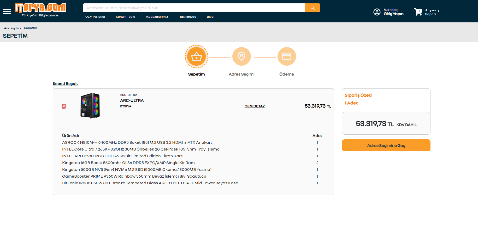Click the 1 Adet summary link
The height and width of the screenshot is (225, 478).
click(x=351, y=103)
